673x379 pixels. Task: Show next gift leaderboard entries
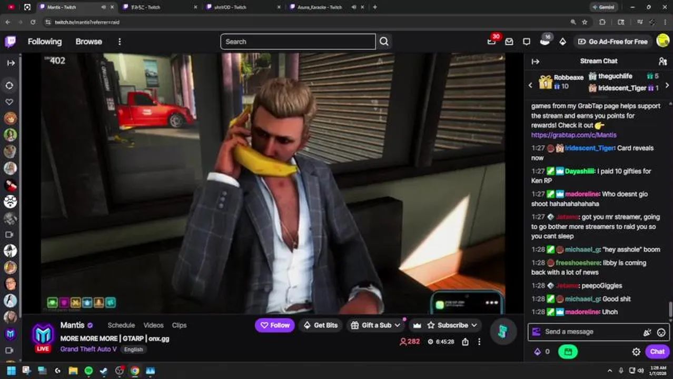coord(667,85)
